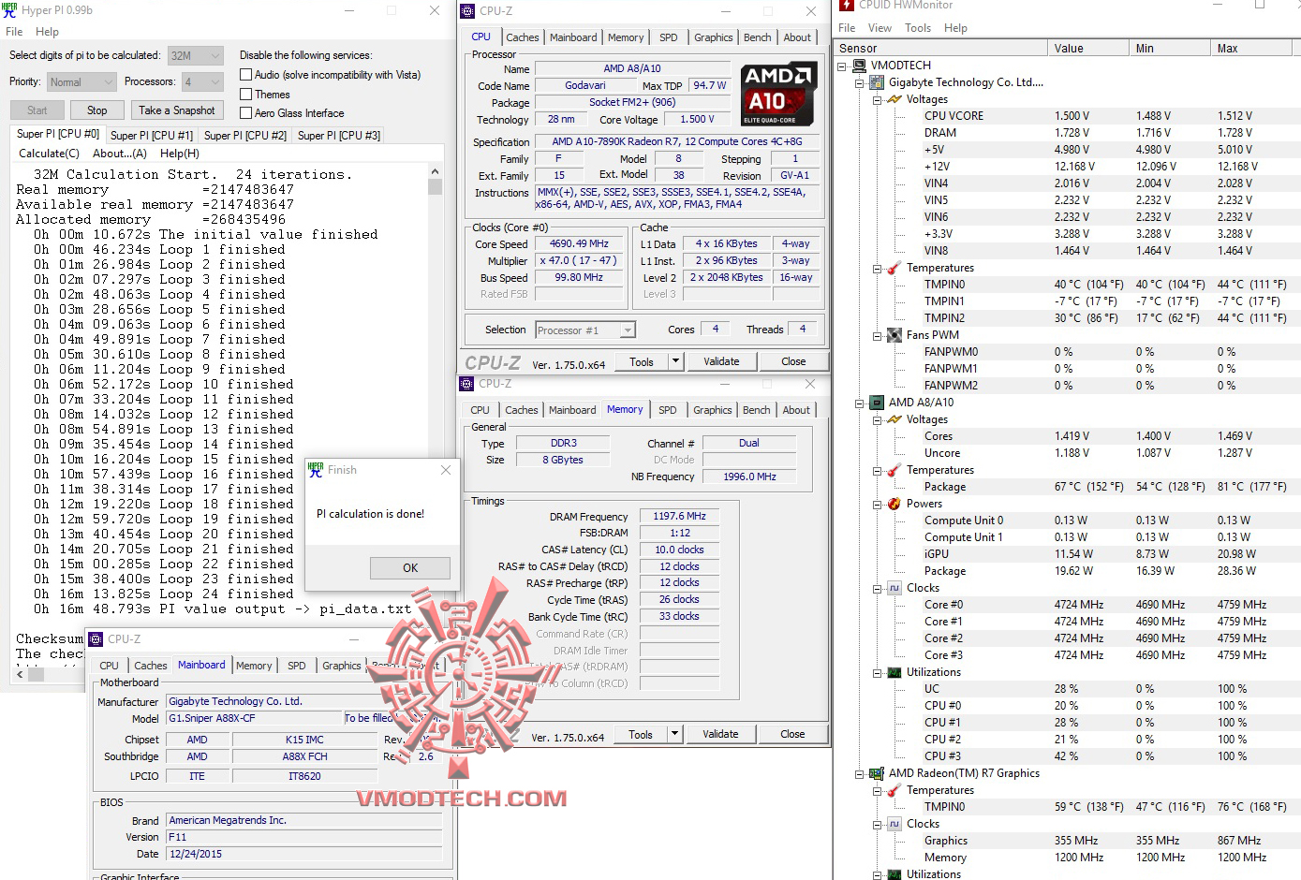The width and height of the screenshot is (1301, 880).
Task: Click the Finish dialog title icon
Action: pyautogui.click(x=316, y=469)
